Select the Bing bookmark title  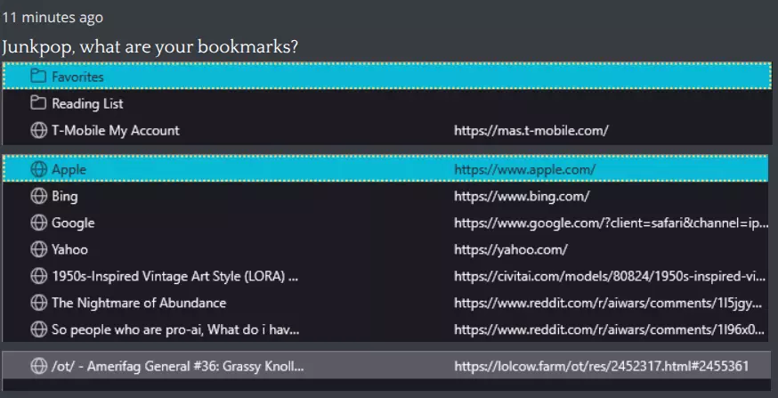(x=65, y=197)
